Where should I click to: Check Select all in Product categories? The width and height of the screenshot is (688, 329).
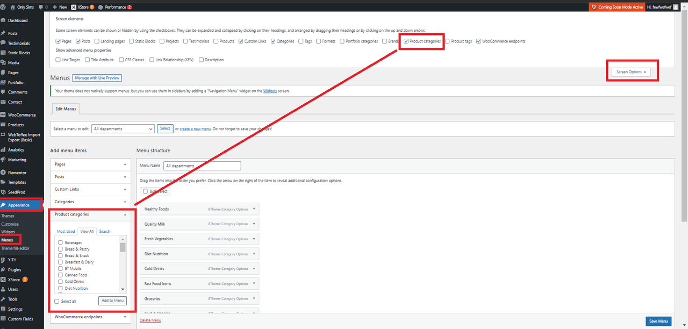click(x=57, y=301)
